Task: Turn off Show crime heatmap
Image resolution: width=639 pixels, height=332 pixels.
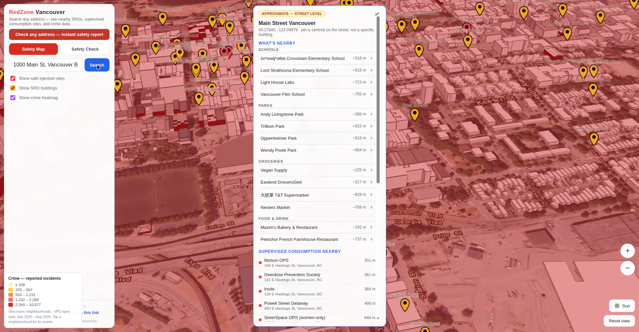Action: point(13,98)
